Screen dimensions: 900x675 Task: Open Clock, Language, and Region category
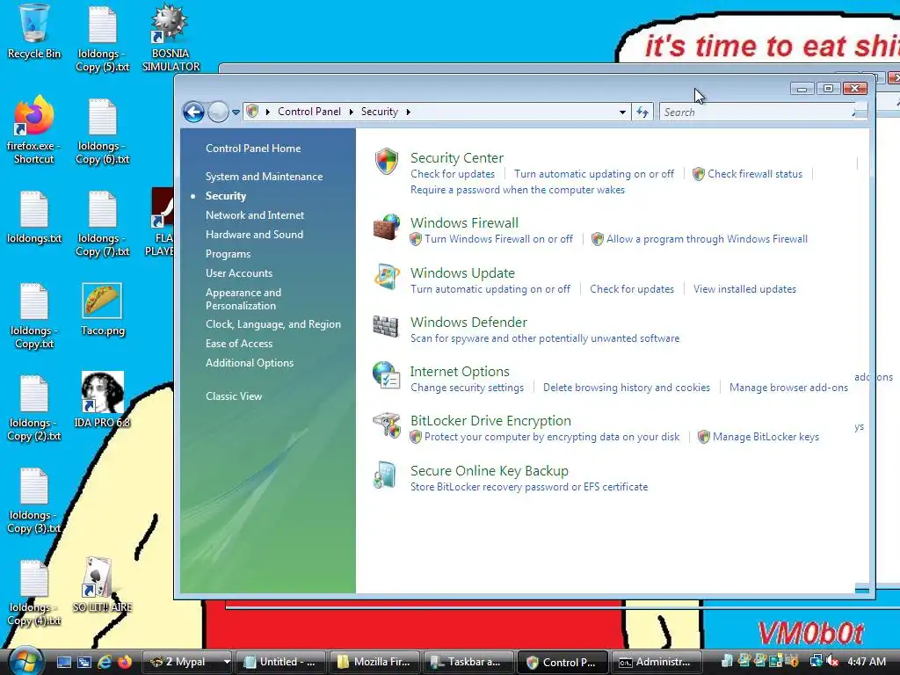click(x=273, y=324)
